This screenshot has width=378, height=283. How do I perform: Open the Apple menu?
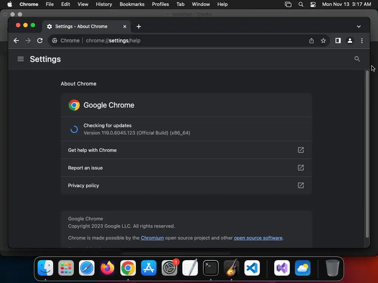pyautogui.click(x=10, y=4)
